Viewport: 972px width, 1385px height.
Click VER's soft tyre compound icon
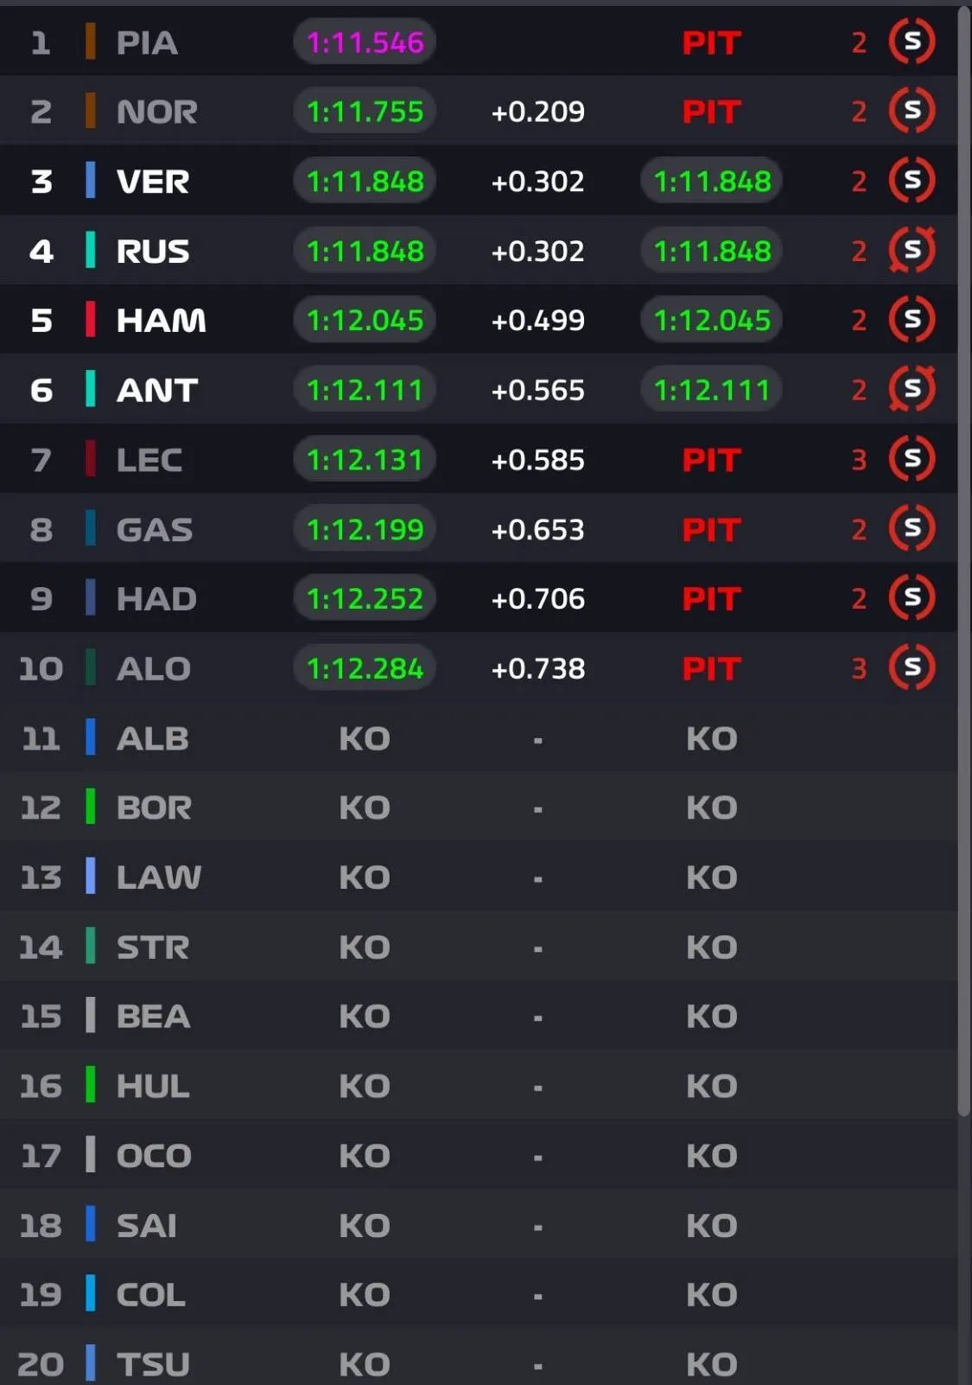[912, 181]
